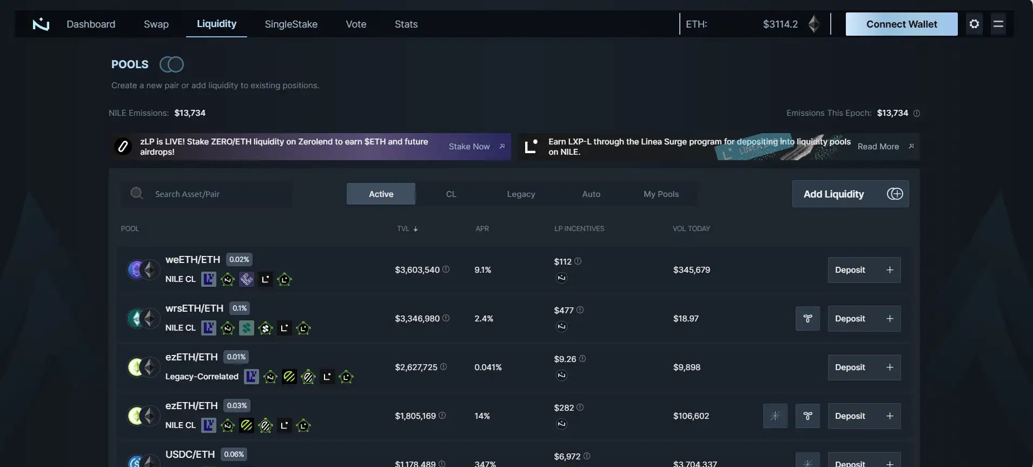
Task: Open the hamburger menu icon
Action: coord(998,24)
